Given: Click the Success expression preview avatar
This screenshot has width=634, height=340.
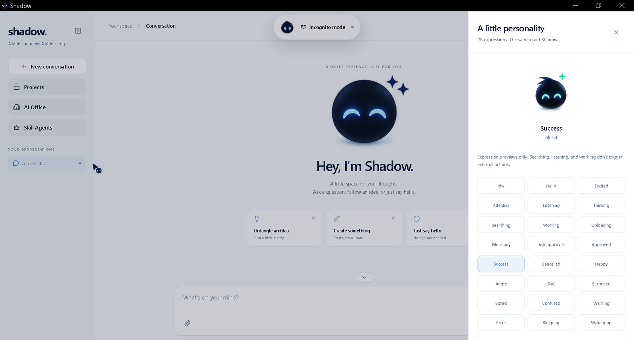Looking at the screenshot, I should pos(551,93).
